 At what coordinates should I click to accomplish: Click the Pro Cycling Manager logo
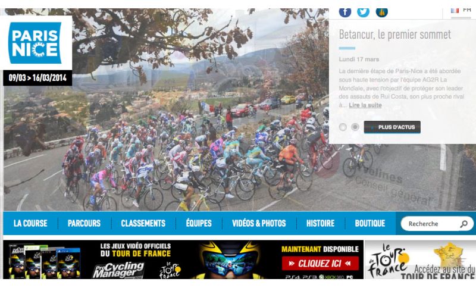pos(118,270)
